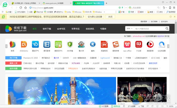
Task: Select the 优优资讯 nav menu item
Action: pyautogui.click(x=90, y=29)
